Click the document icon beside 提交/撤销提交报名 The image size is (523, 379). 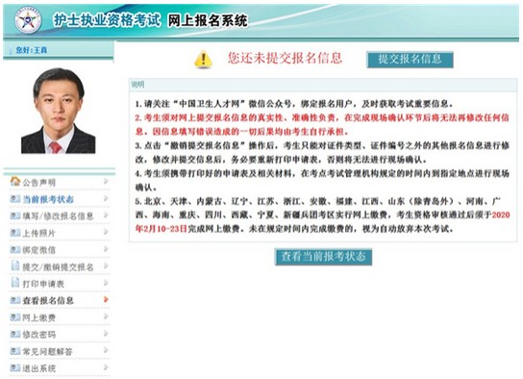(x=15, y=265)
